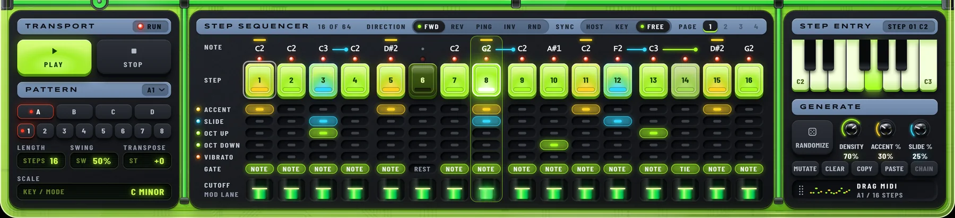The width and height of the screenshot is (955, 218).
Task: Start playback with the Play button
Action: pos(54,57)
